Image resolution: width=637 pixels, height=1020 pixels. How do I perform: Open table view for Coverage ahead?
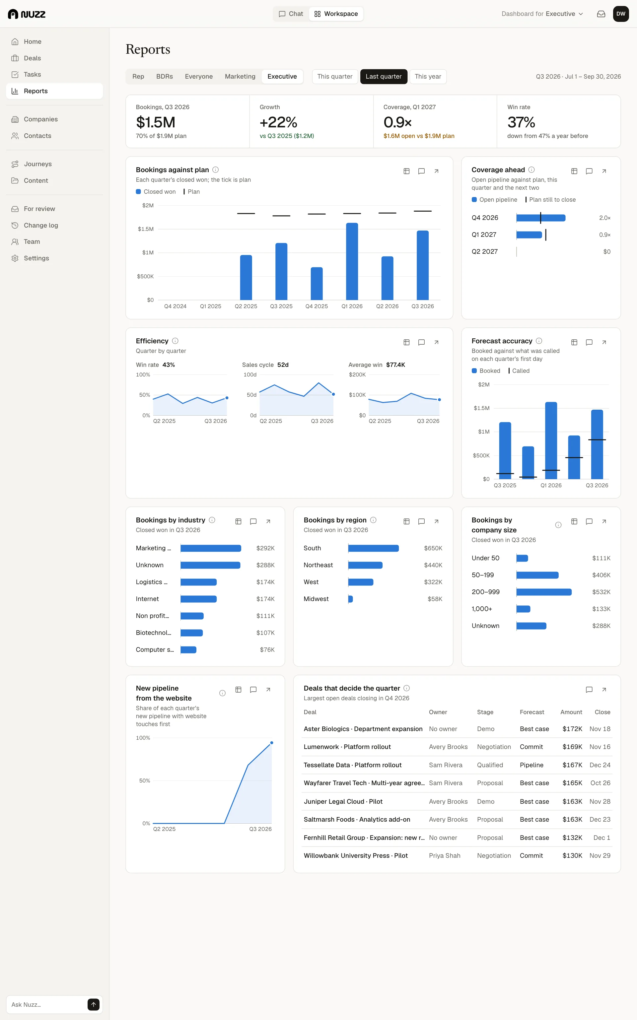coord(574,171)
